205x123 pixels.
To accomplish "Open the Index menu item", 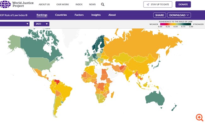I will (79, 4).
